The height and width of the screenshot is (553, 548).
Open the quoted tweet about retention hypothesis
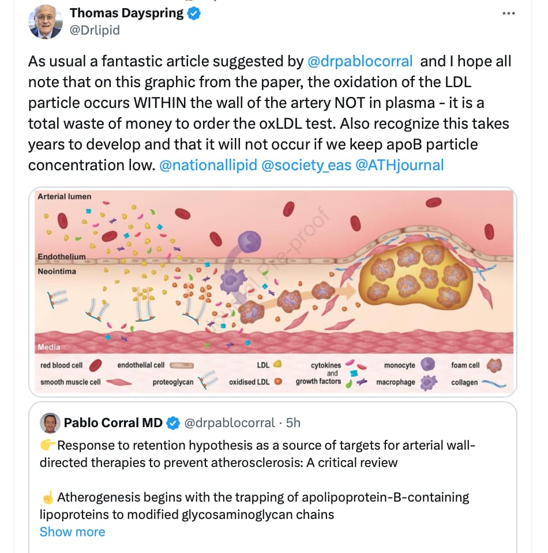tap(273, 477)
